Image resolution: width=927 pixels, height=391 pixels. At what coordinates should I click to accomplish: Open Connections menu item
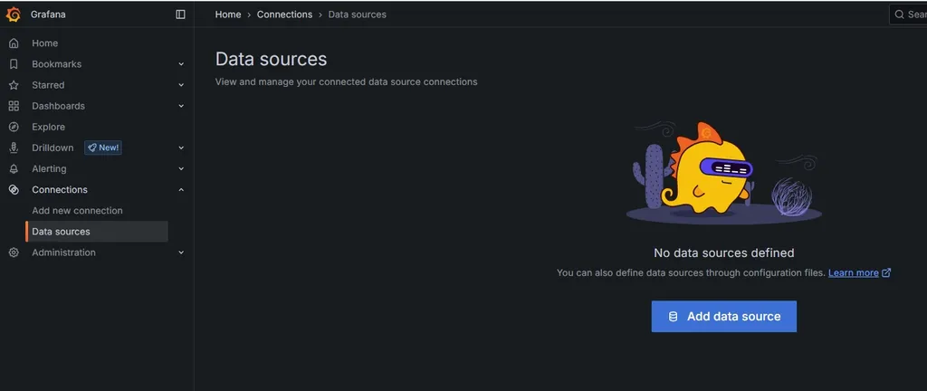60,189
